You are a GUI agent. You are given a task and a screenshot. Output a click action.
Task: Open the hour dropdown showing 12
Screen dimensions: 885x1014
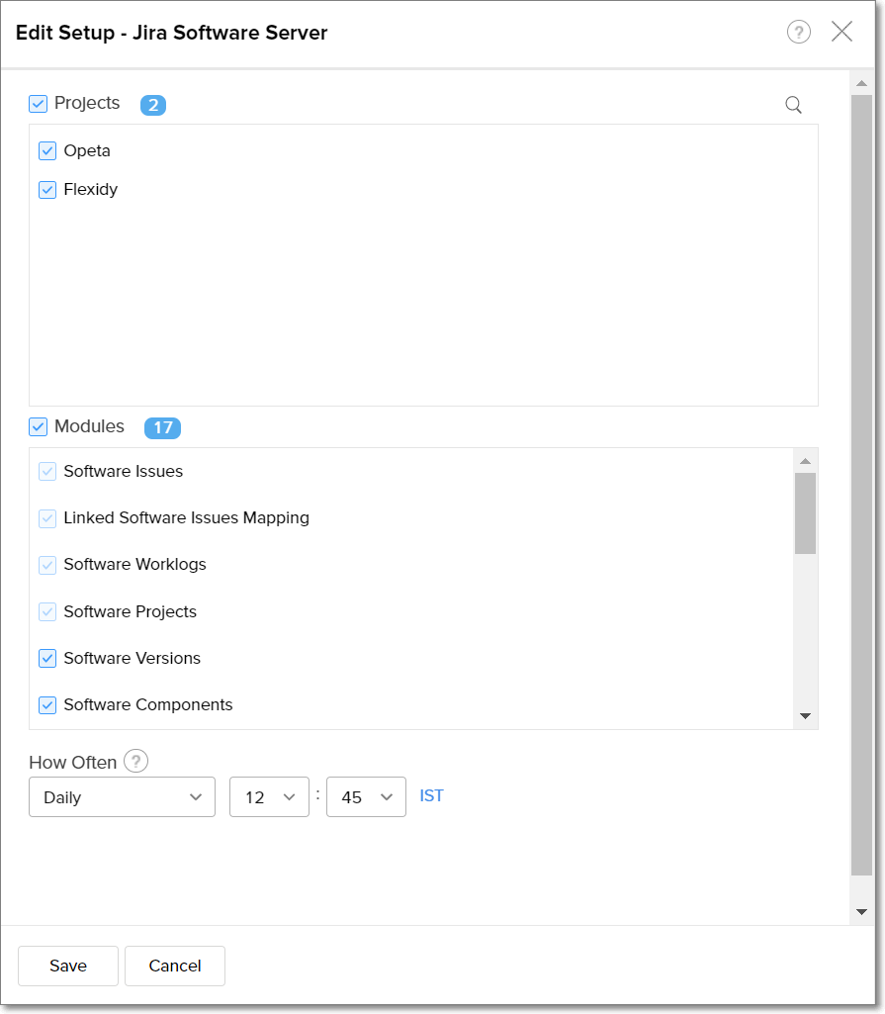pyautogui.click(x=269, y=797)
